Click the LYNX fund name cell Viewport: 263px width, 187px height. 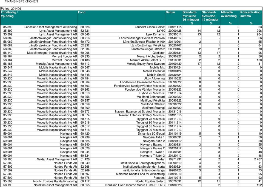coord(127,31)
